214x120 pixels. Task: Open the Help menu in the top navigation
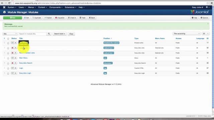point(82,7)
